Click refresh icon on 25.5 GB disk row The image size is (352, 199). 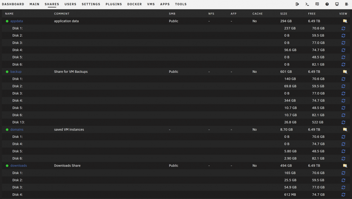pos(343,180)
